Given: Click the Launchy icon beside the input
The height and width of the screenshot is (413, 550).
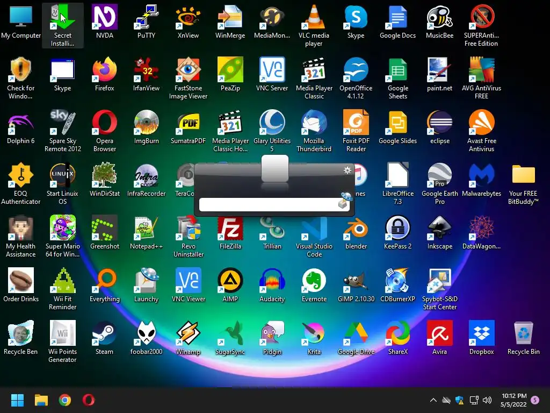Looking at the screenshot, I should point(345,200).
